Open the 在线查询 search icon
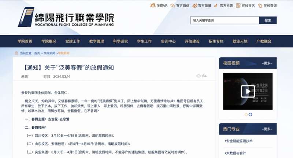 point(260,5)
